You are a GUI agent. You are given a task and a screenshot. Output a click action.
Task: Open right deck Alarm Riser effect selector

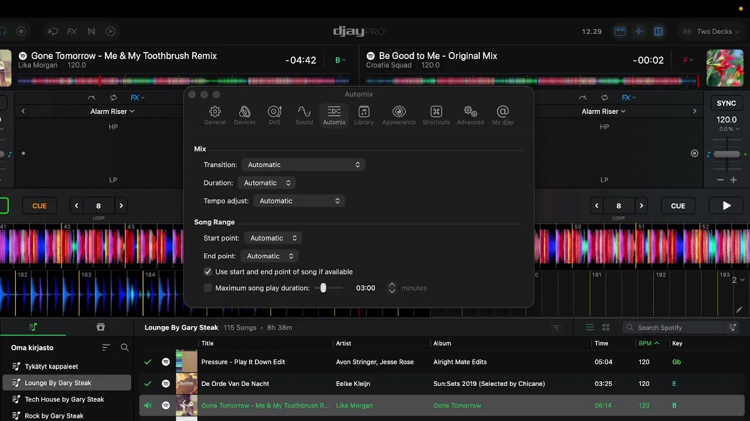point(604,111)
